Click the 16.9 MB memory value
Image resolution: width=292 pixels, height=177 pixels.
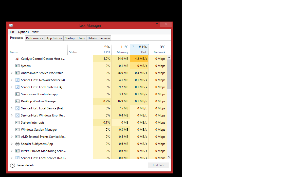[x=123, y=101]
